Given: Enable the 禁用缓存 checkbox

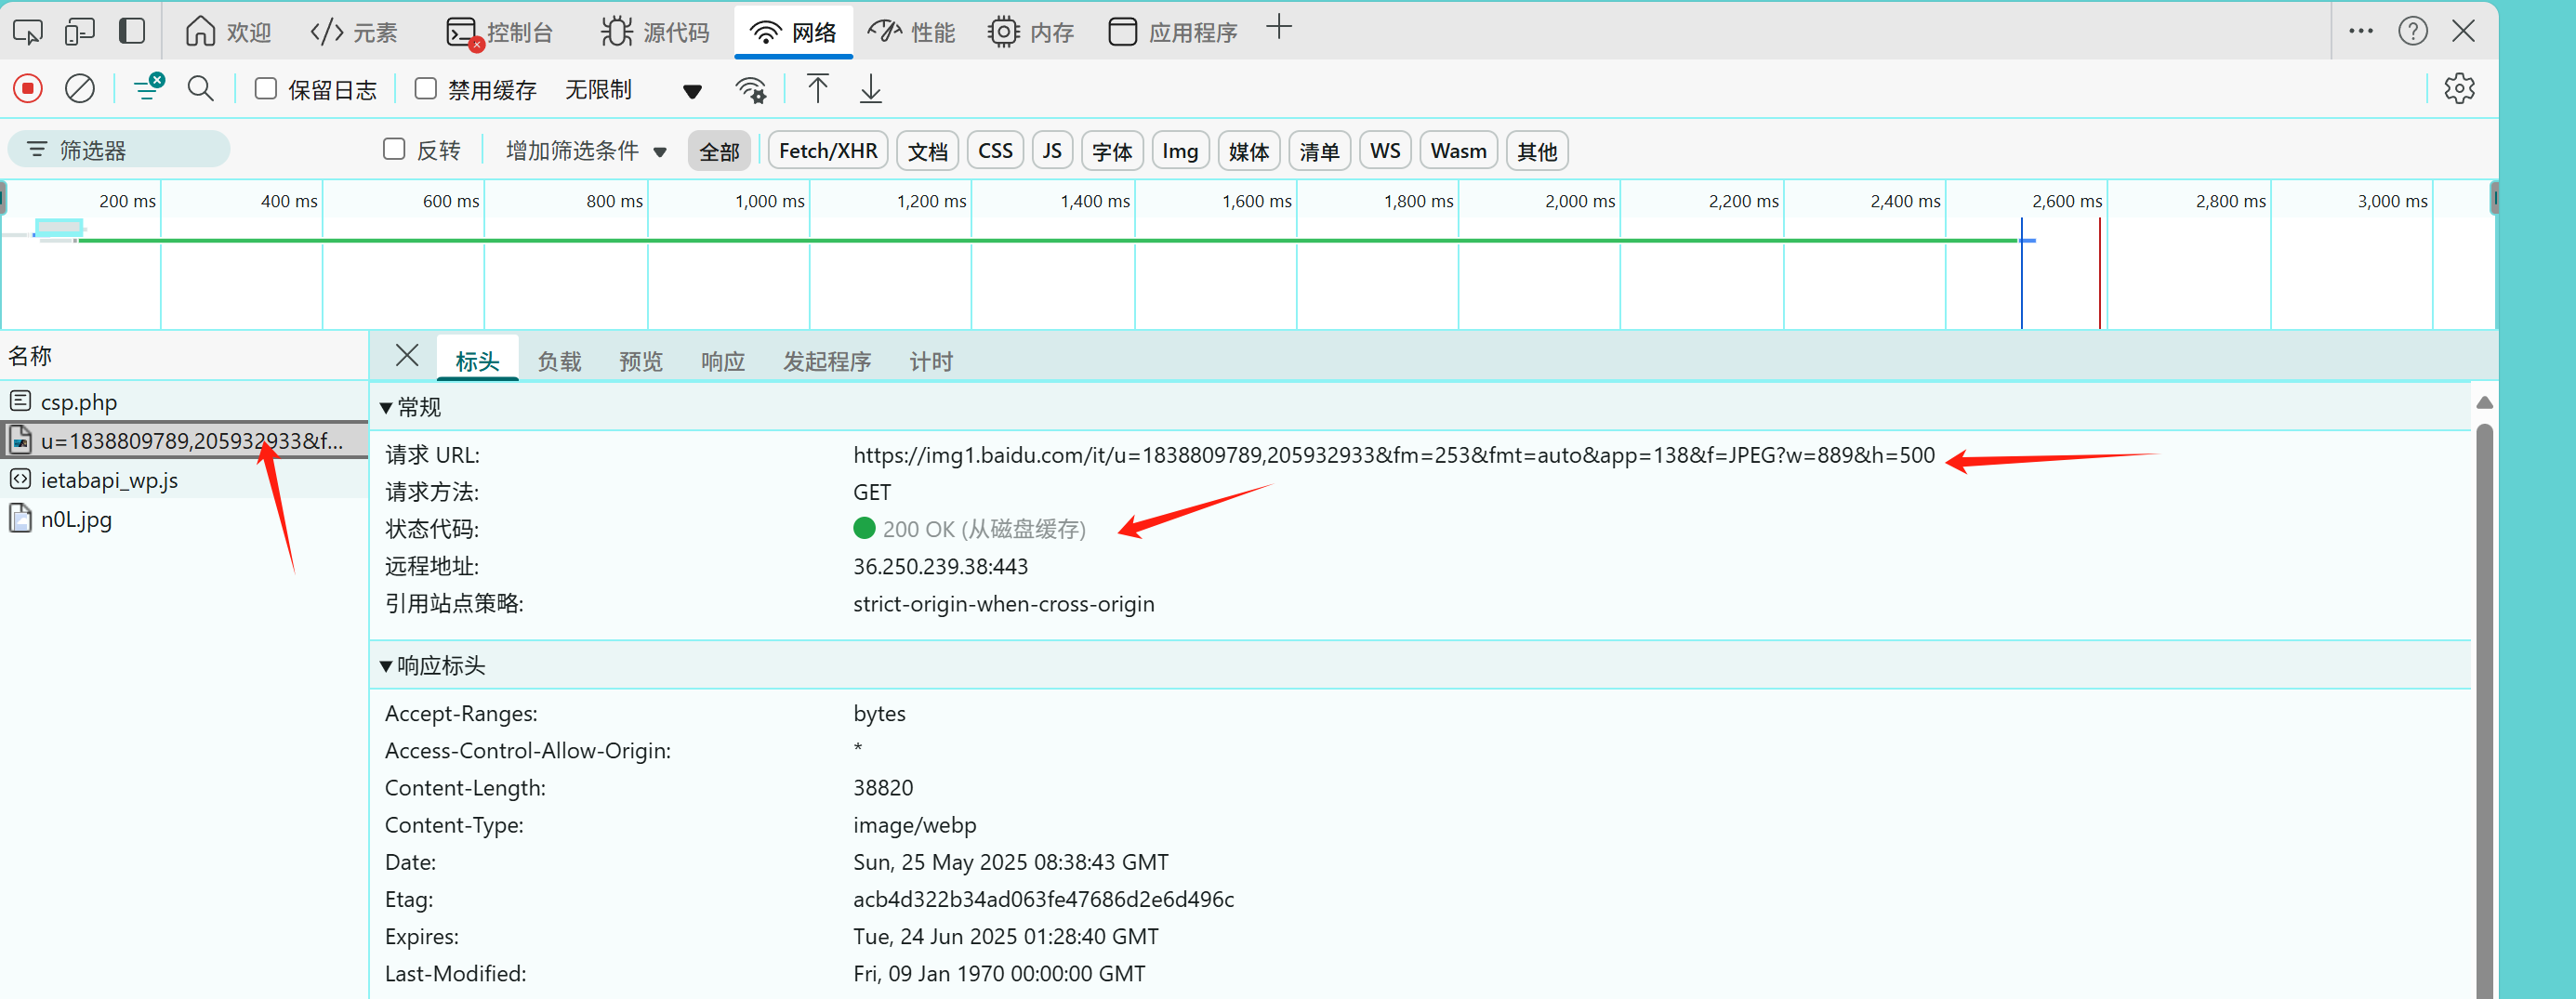Looking at the screenshot, I should [425, 89].
